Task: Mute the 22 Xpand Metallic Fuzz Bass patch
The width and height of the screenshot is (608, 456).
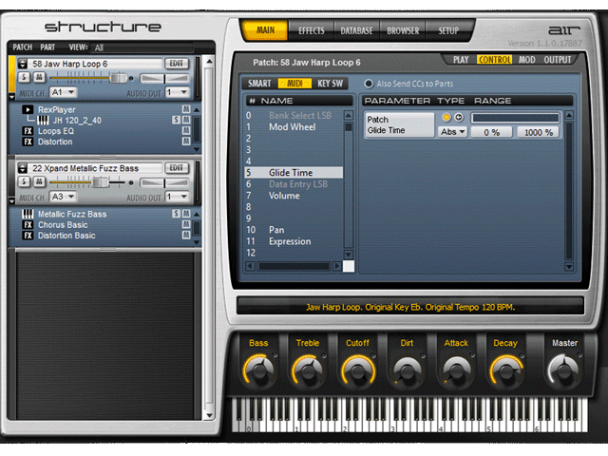Action: (39, 181)
